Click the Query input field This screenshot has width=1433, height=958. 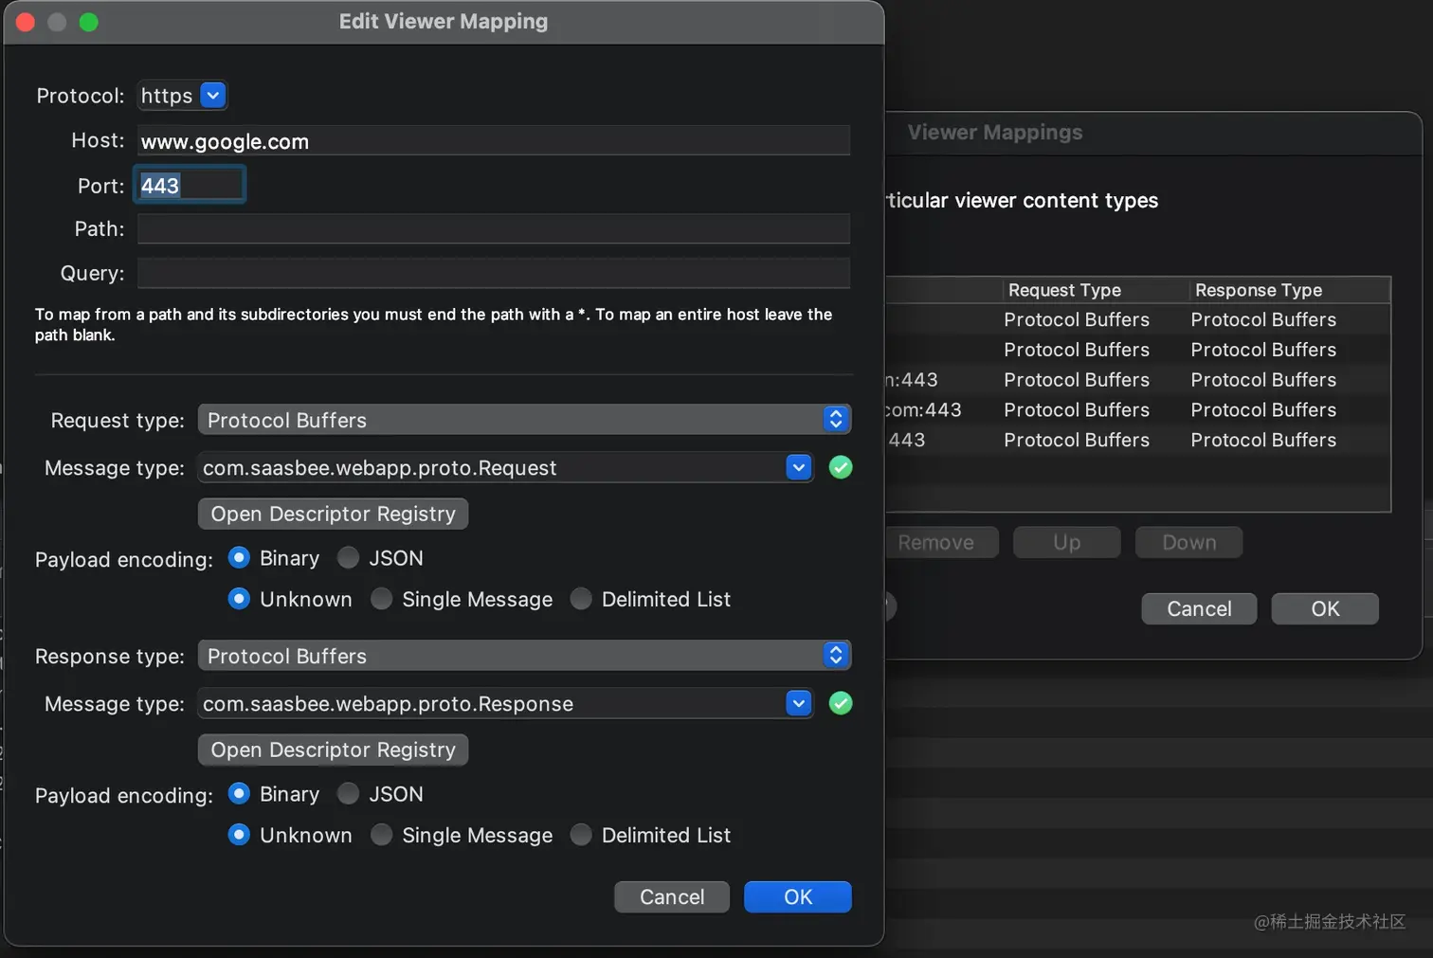pyautogui.click(x=493, y=273)
